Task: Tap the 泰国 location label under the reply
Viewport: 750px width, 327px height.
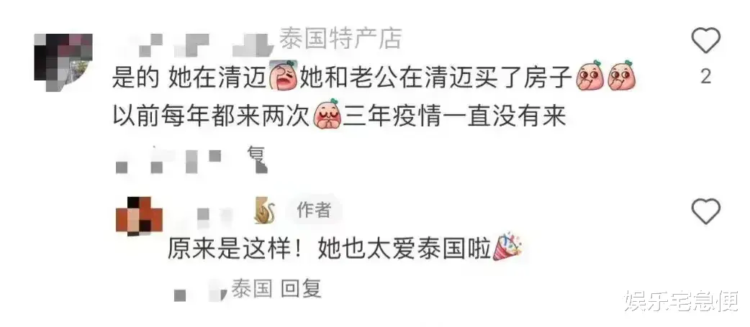Action: 252,289
